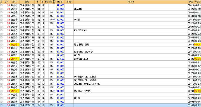Sort by the 면적 column header
Image resolution: width=201 pixels, height=107 pixels.
click(6, 2)
